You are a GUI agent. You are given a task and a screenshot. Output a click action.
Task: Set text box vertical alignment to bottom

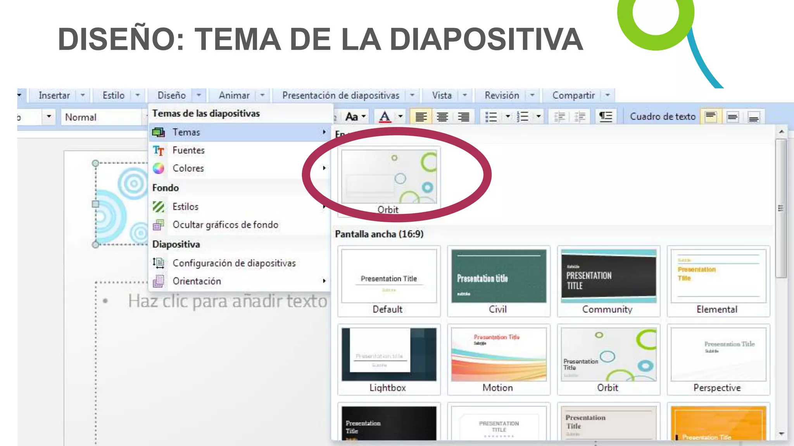click(x=753, y=117)
